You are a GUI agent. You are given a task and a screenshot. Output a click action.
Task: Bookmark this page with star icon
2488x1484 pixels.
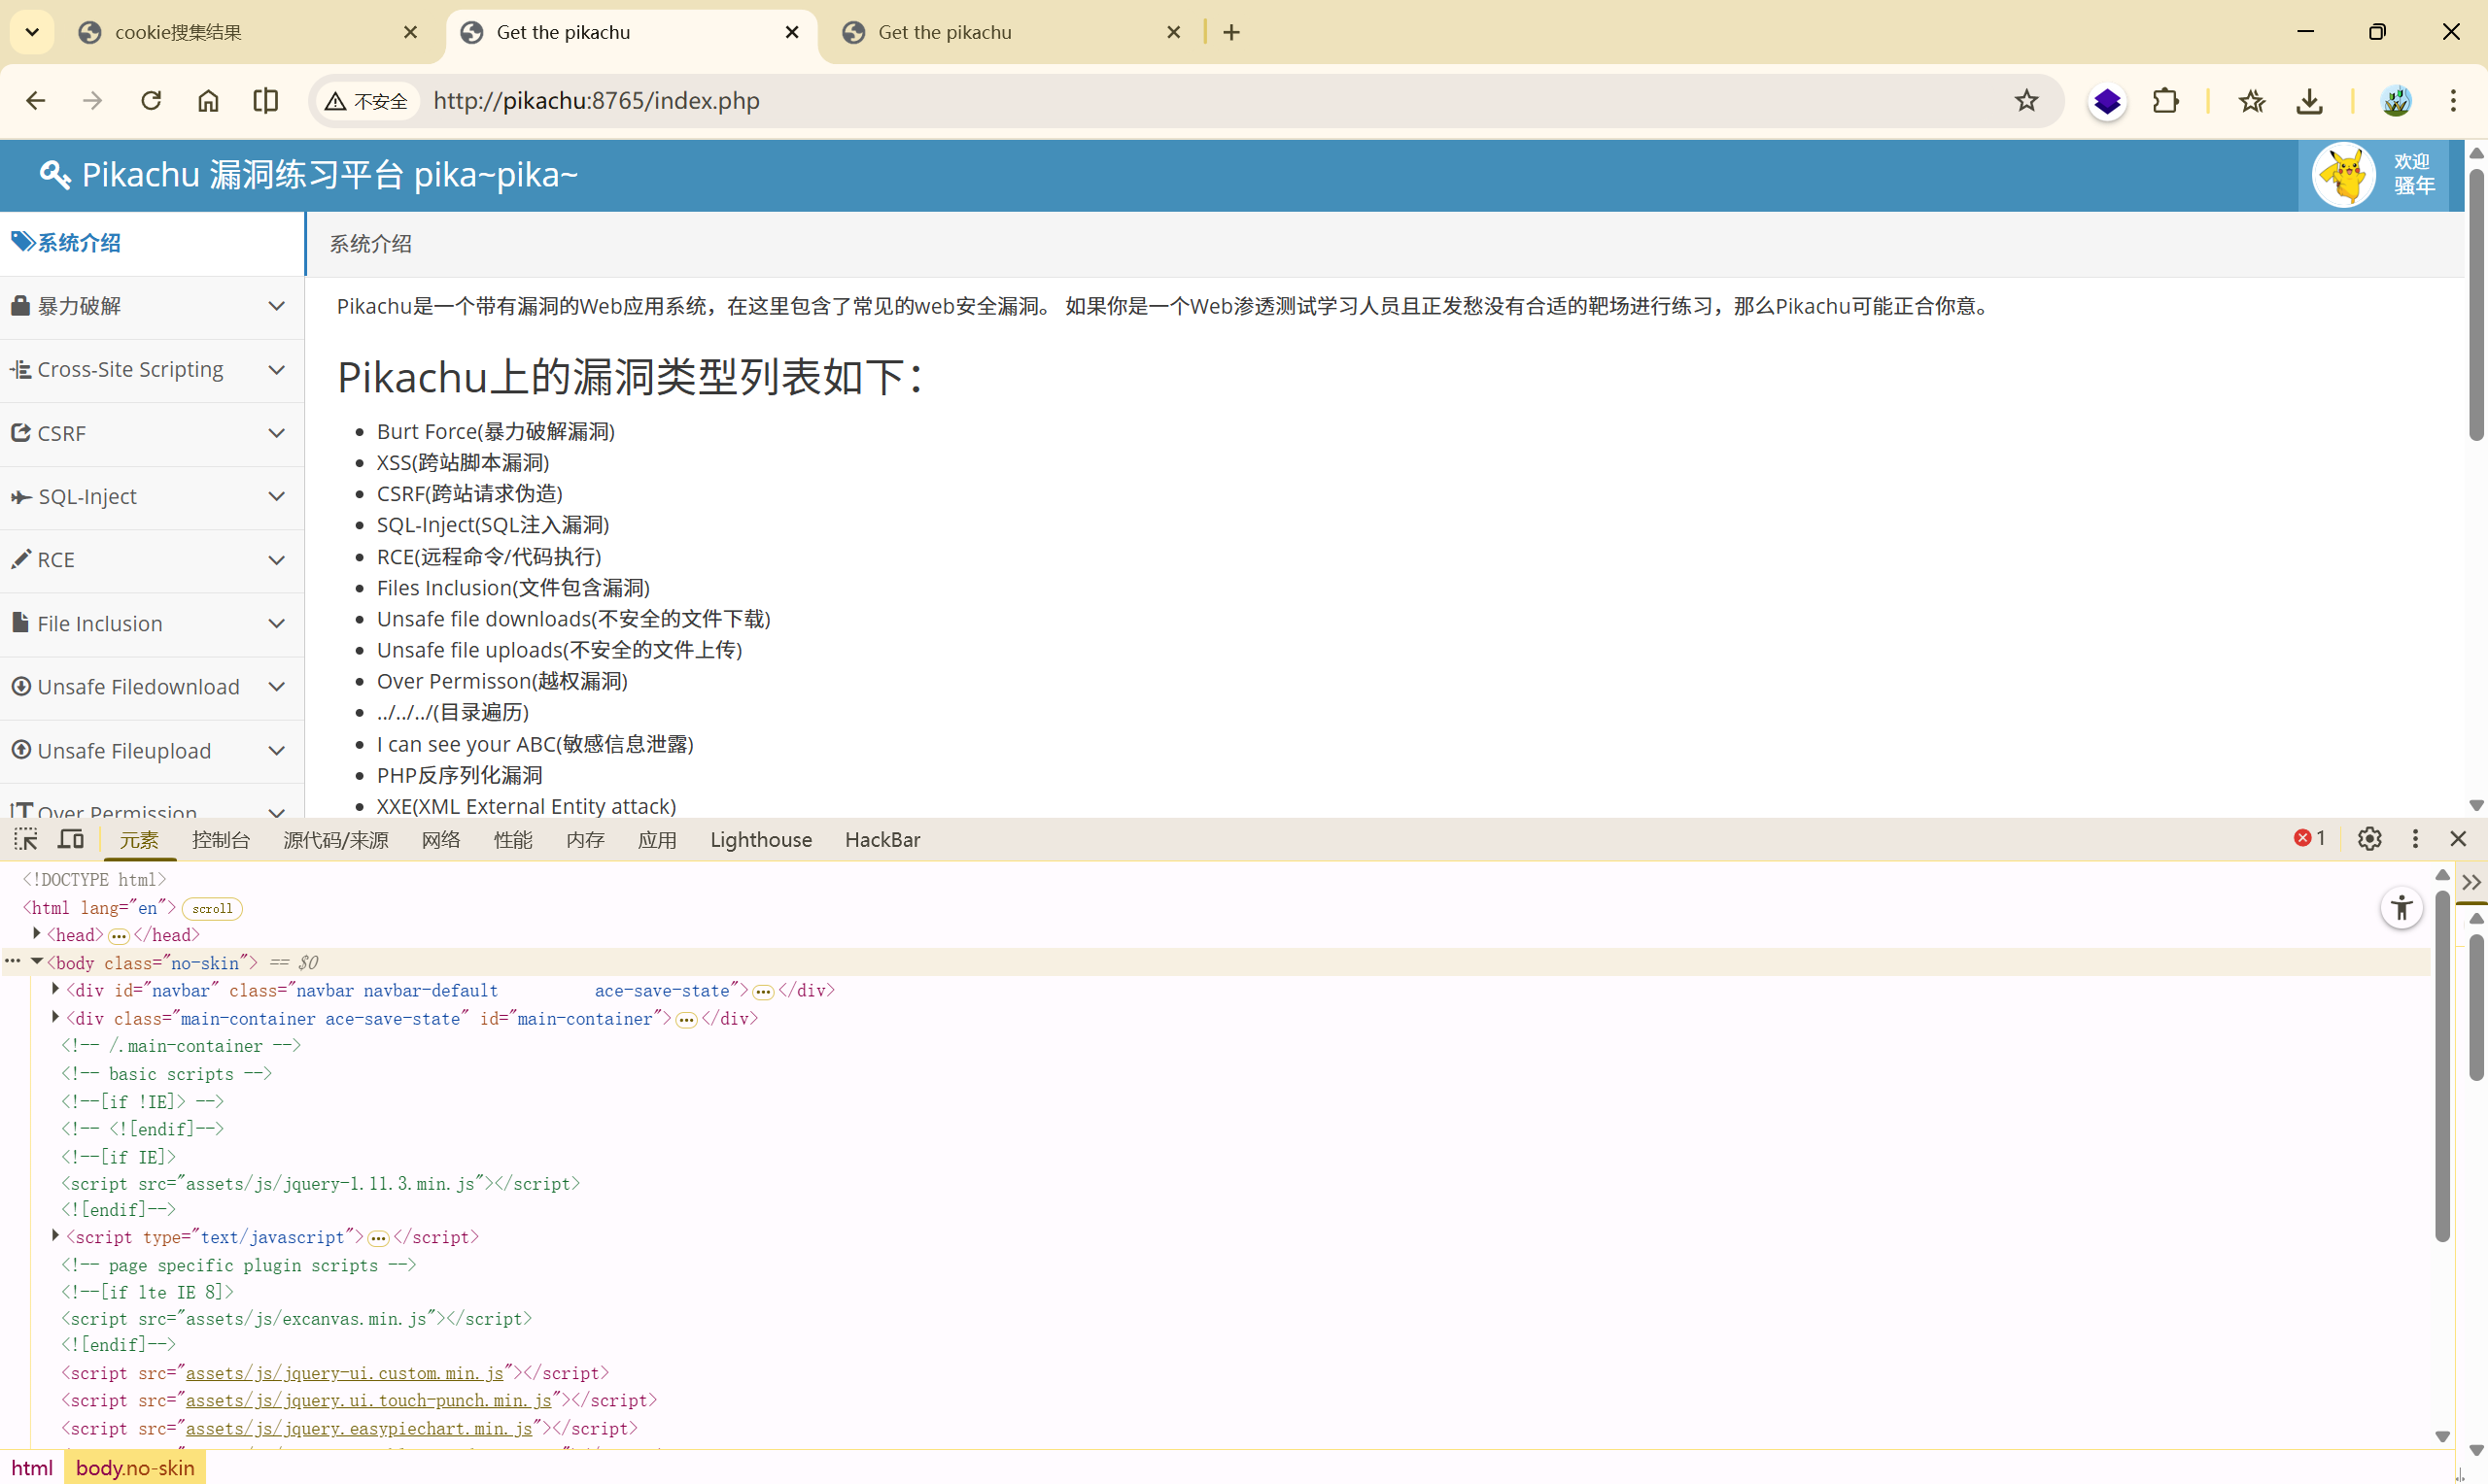[x=2025, y=101]
